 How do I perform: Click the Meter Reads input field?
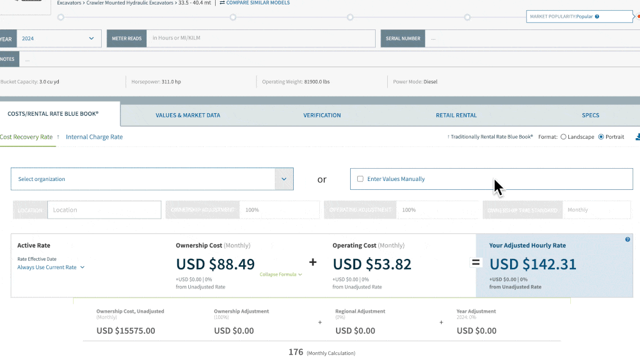[x=261, y=38]
